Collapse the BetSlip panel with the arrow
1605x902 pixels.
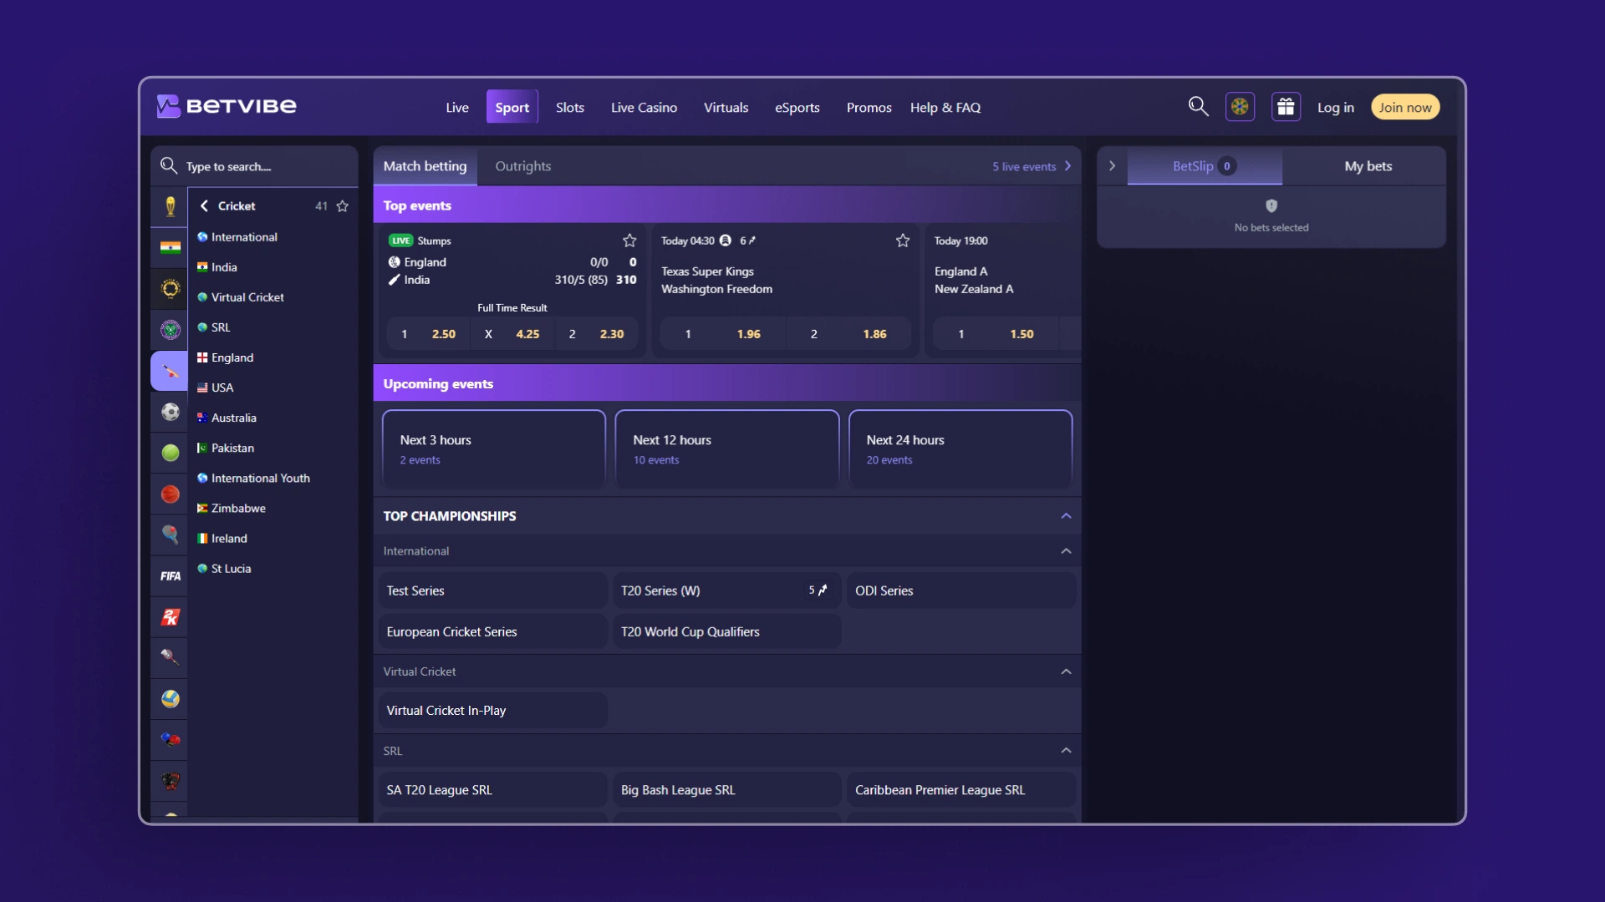(x=1112, y=165)
